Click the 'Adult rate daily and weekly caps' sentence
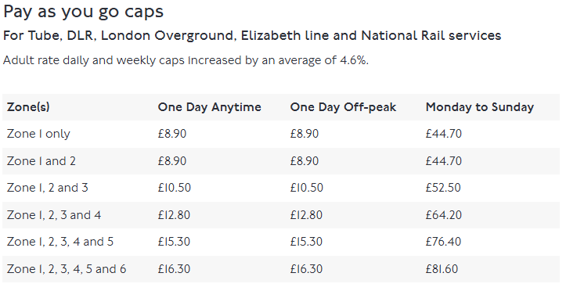 186,60
